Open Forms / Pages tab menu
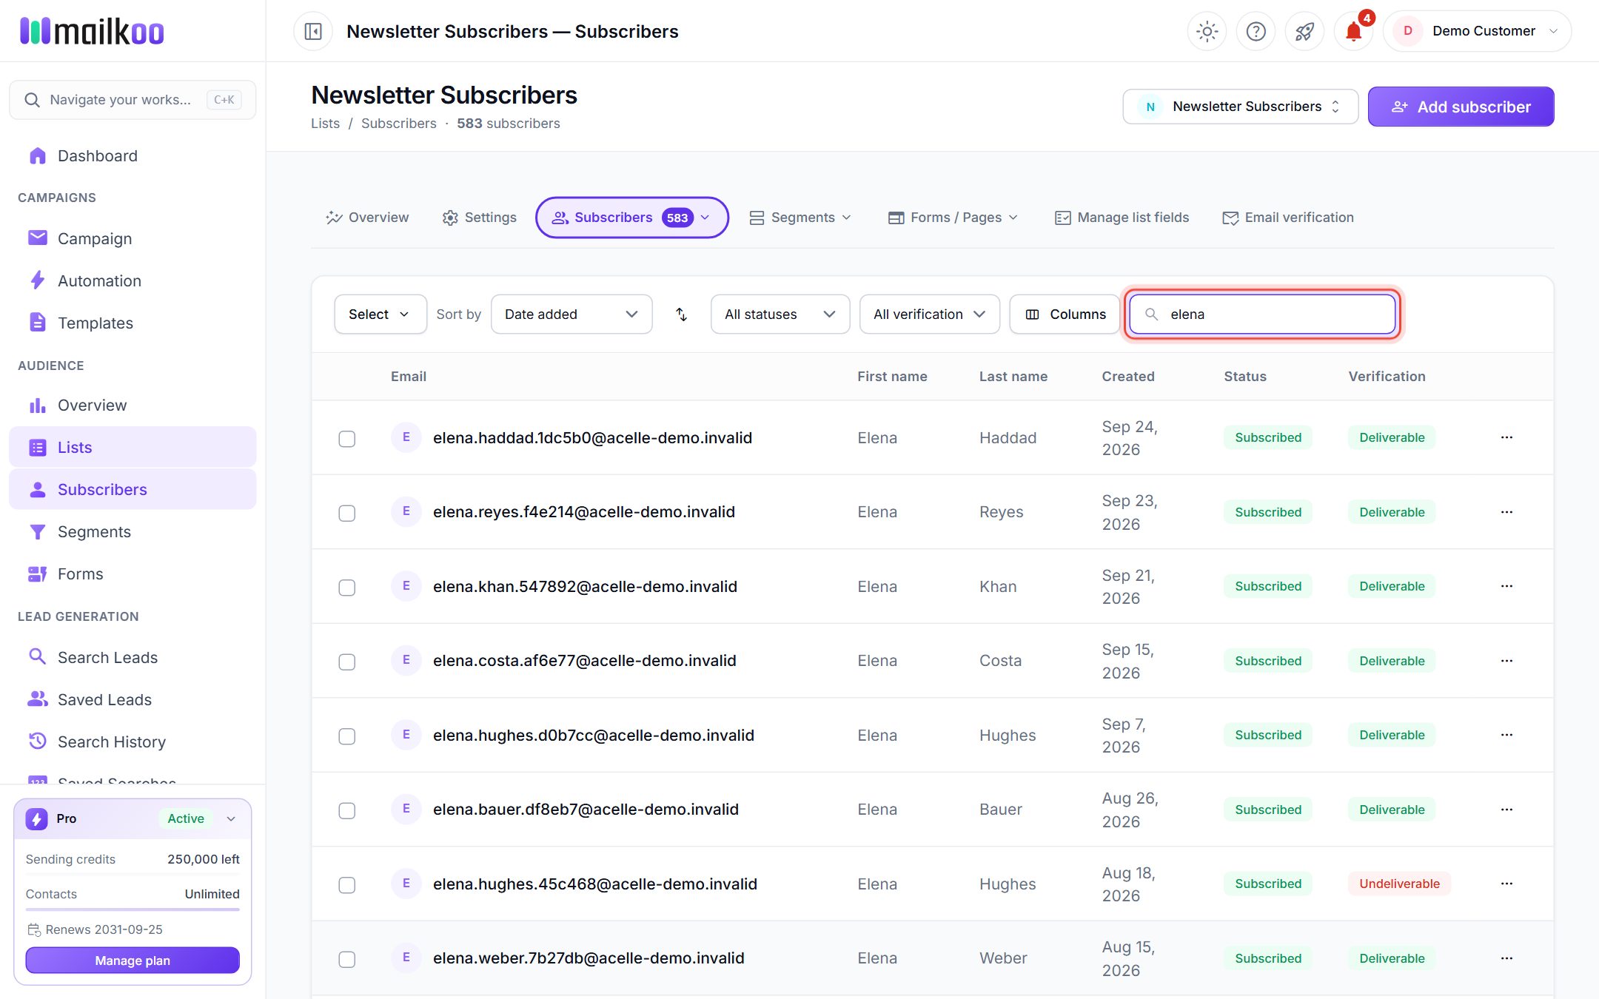Screen dimensions: 1599x999 (953, 218)
